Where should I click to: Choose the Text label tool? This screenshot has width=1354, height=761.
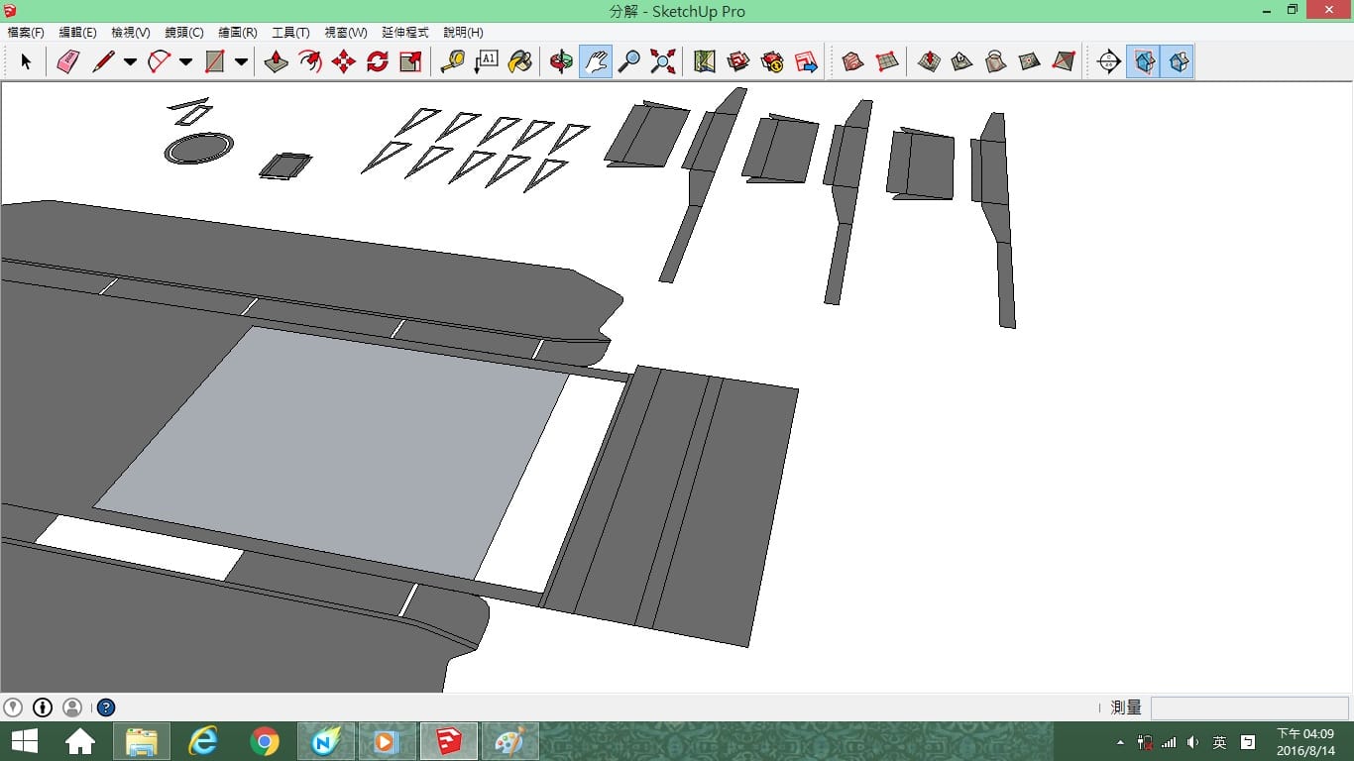pos(486,61)
